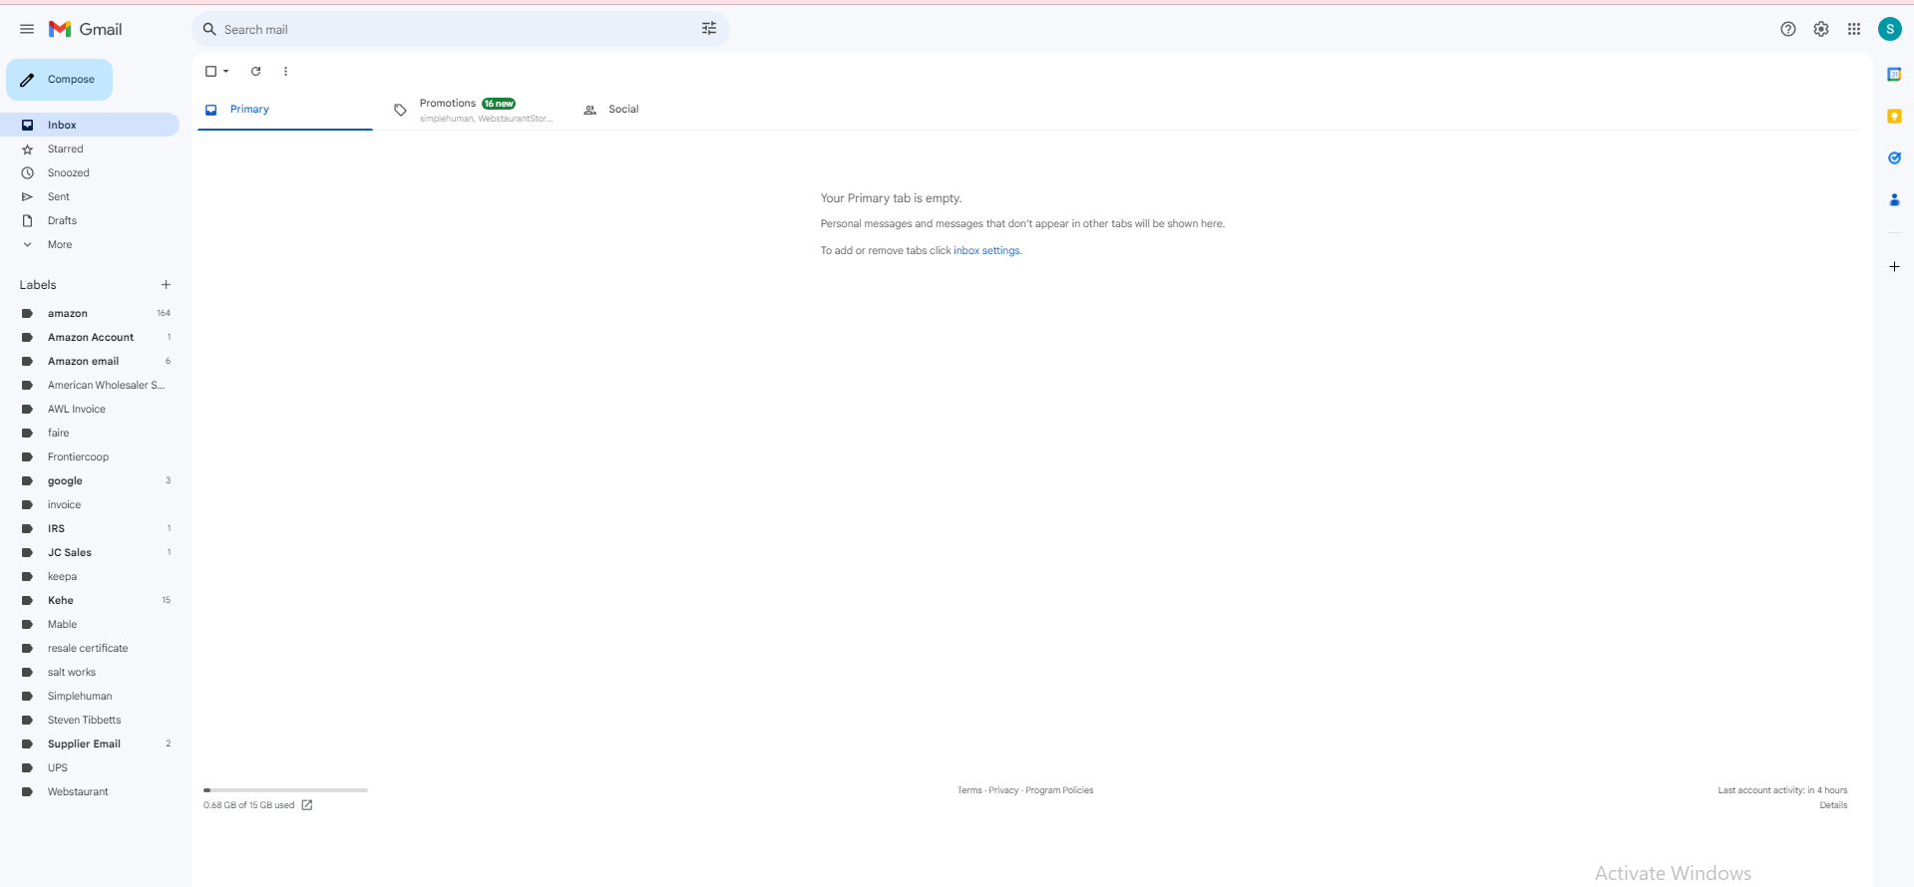This screenshot has width=1914, height=887.
Task: Open the resale certificate label
Action: [x=90, y=648]
